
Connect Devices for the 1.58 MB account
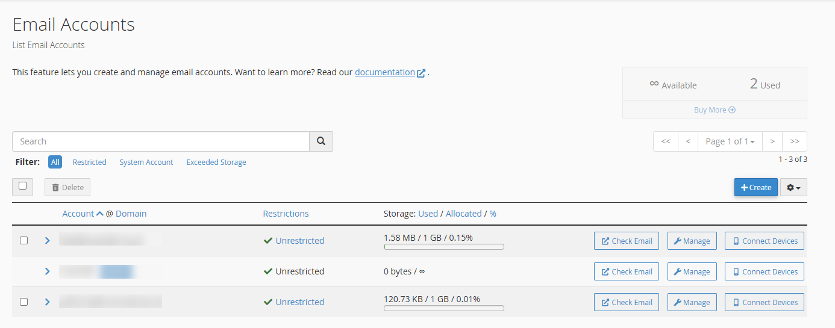(x=765, y=241)
